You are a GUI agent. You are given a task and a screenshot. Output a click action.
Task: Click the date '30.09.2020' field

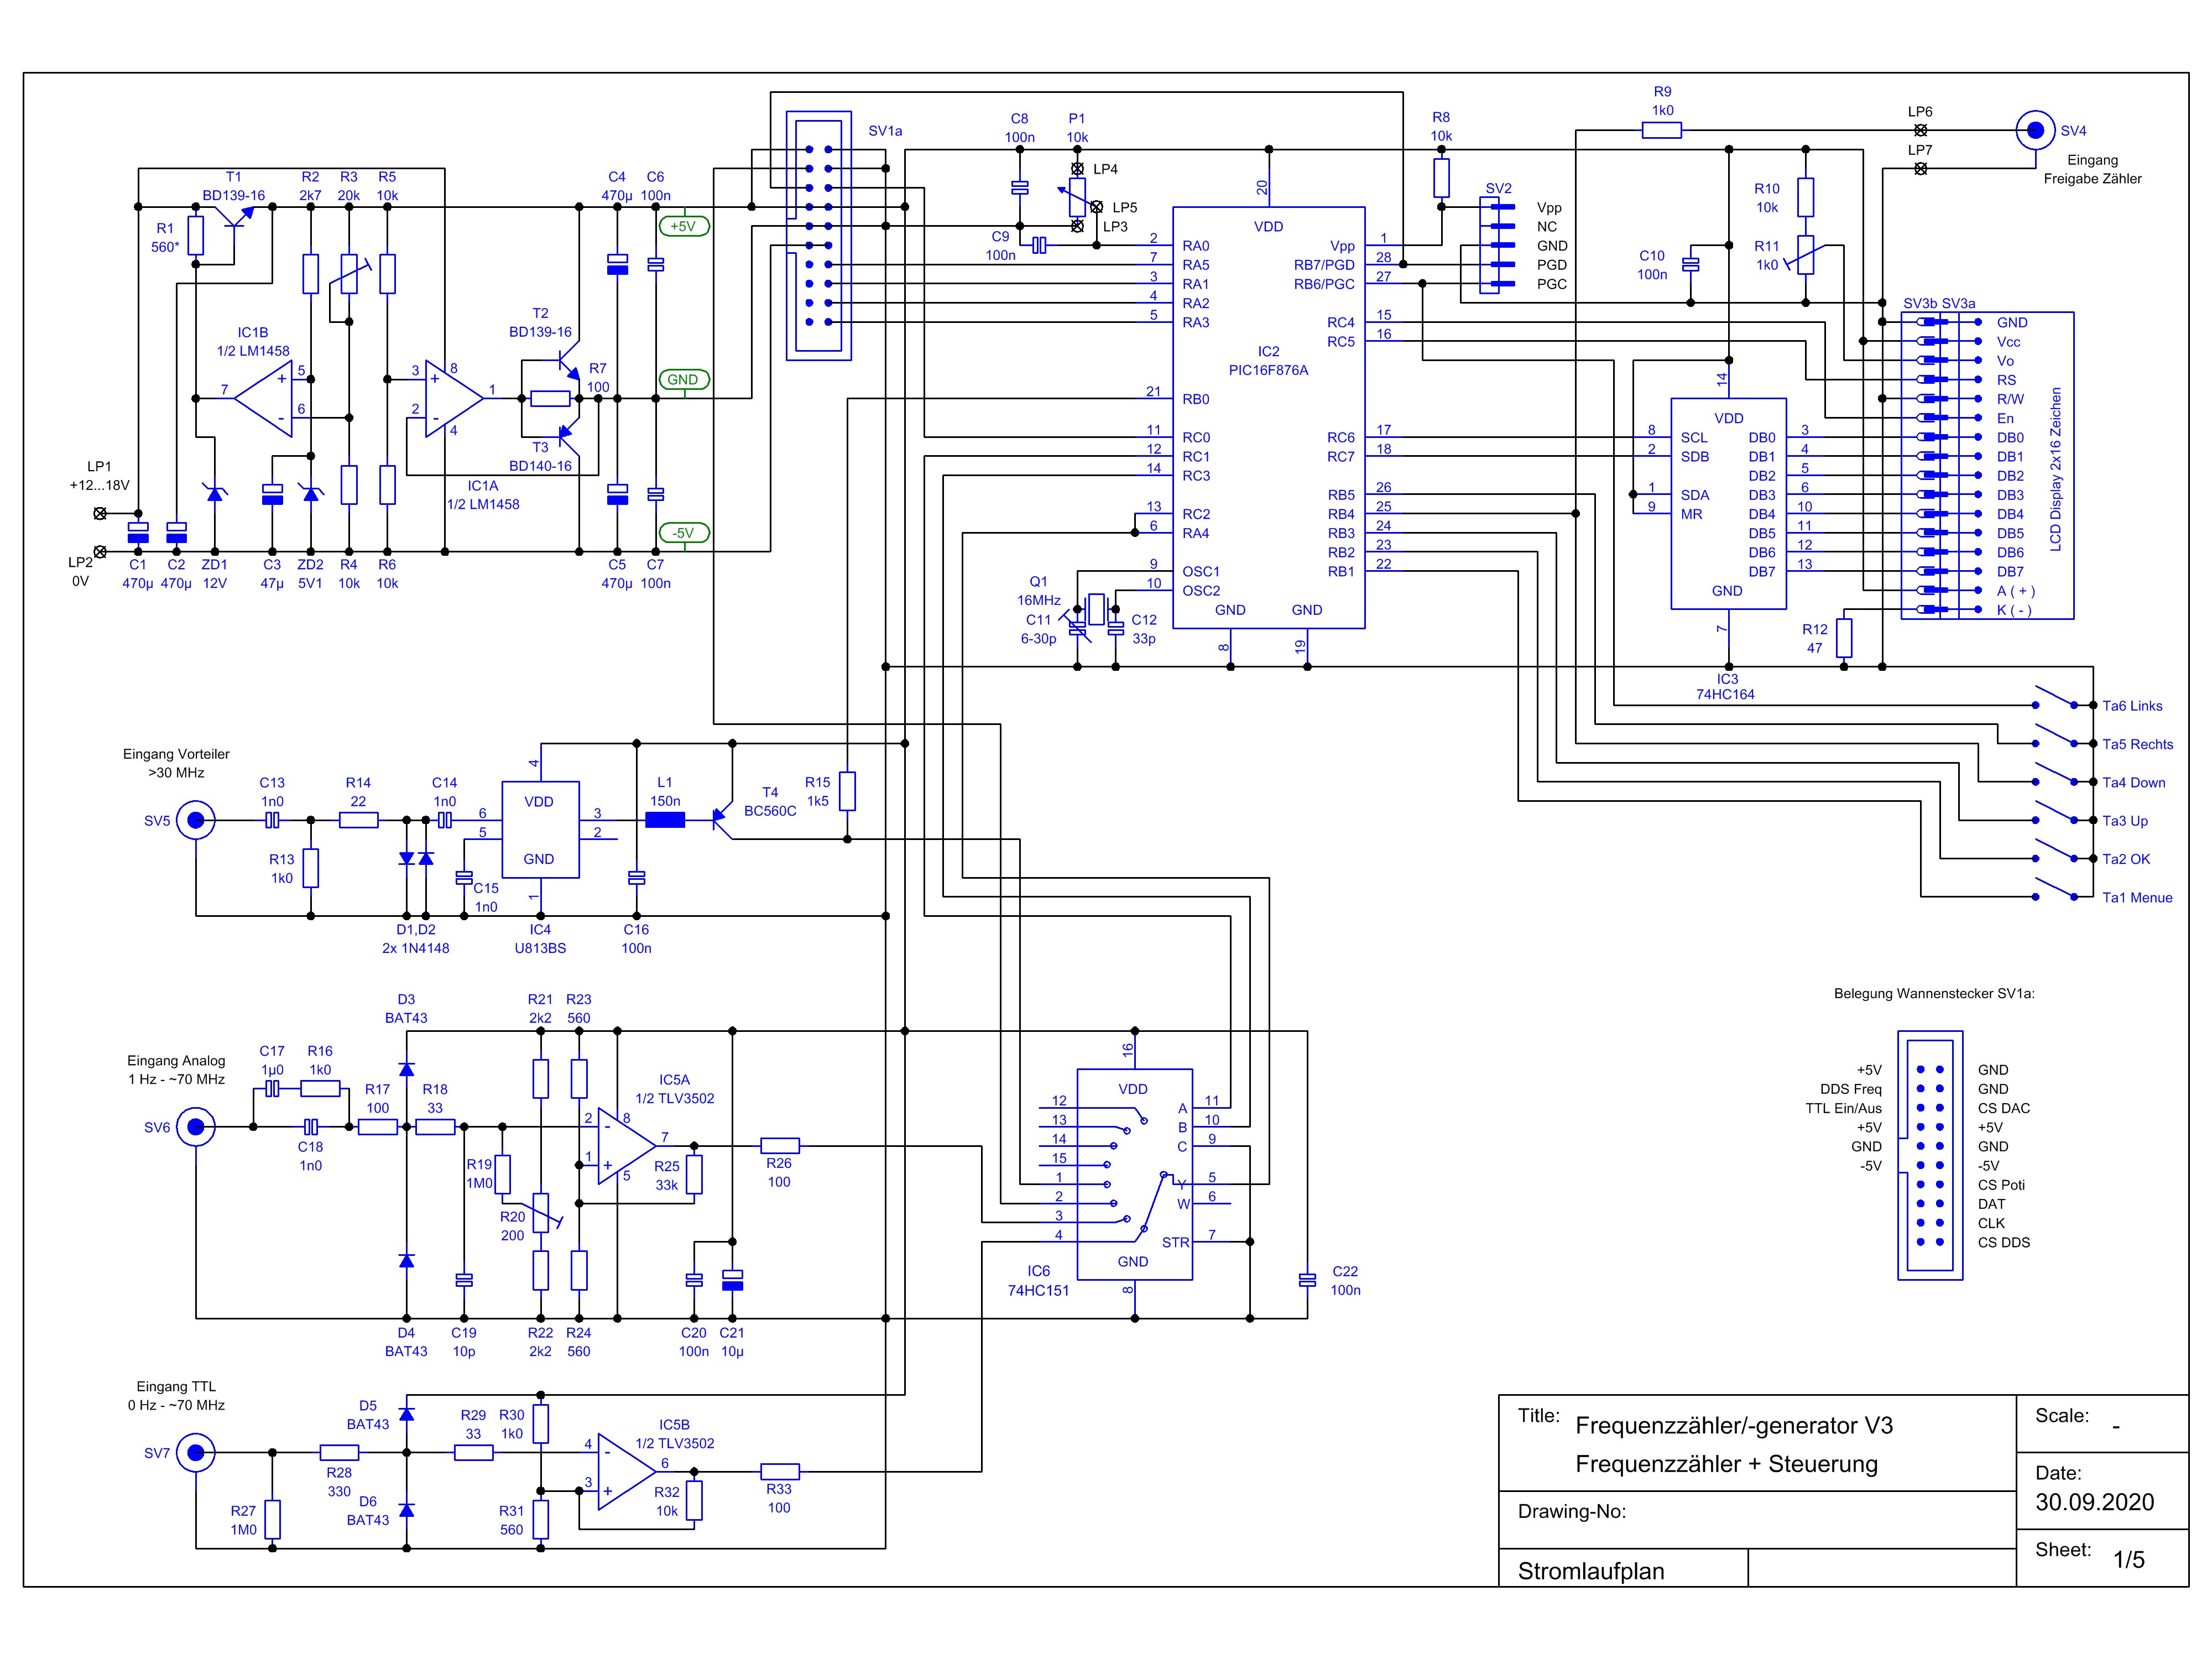pos(2094,1502)
